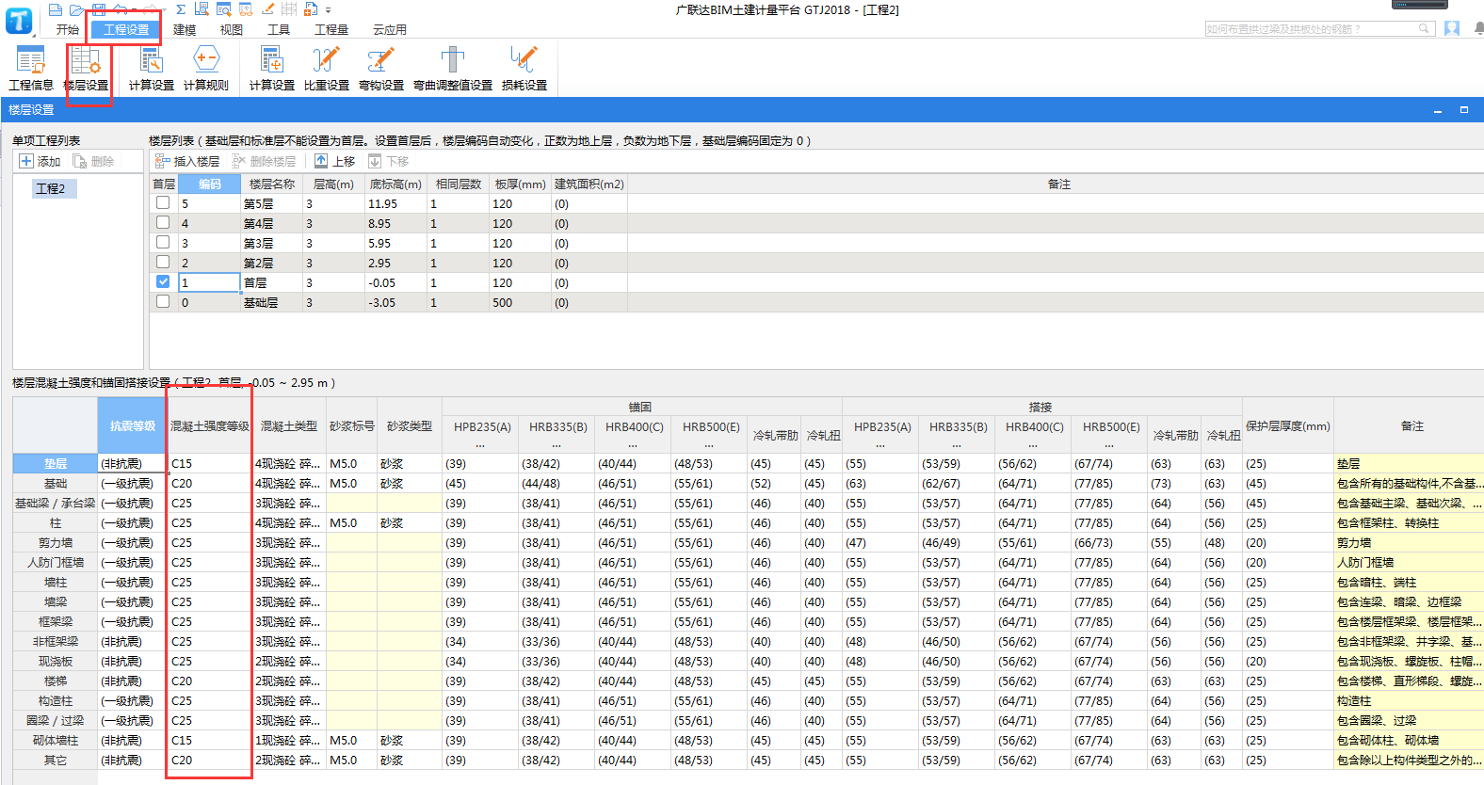The width and height of the screenshot is (1484, 785).
Task: Click the new-sheet plus icon in quick access bar
Action: (311, 9)
